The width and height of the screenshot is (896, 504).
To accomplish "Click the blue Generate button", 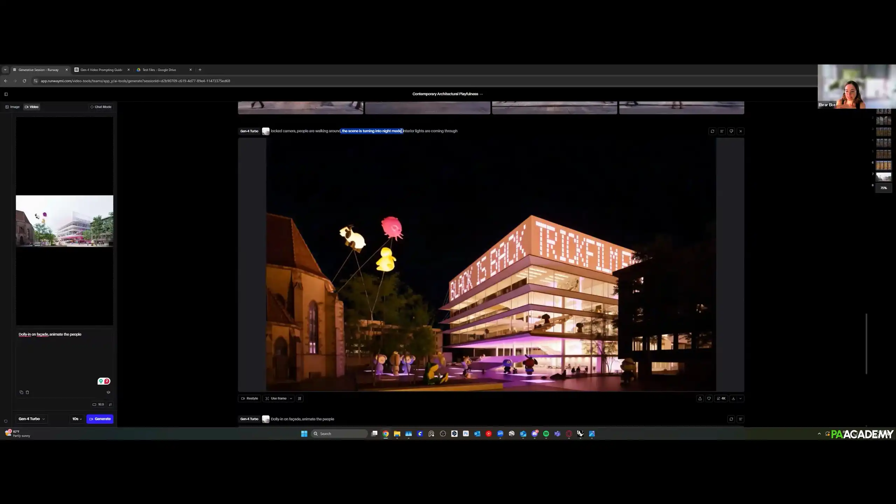I will tap(100, 419).
